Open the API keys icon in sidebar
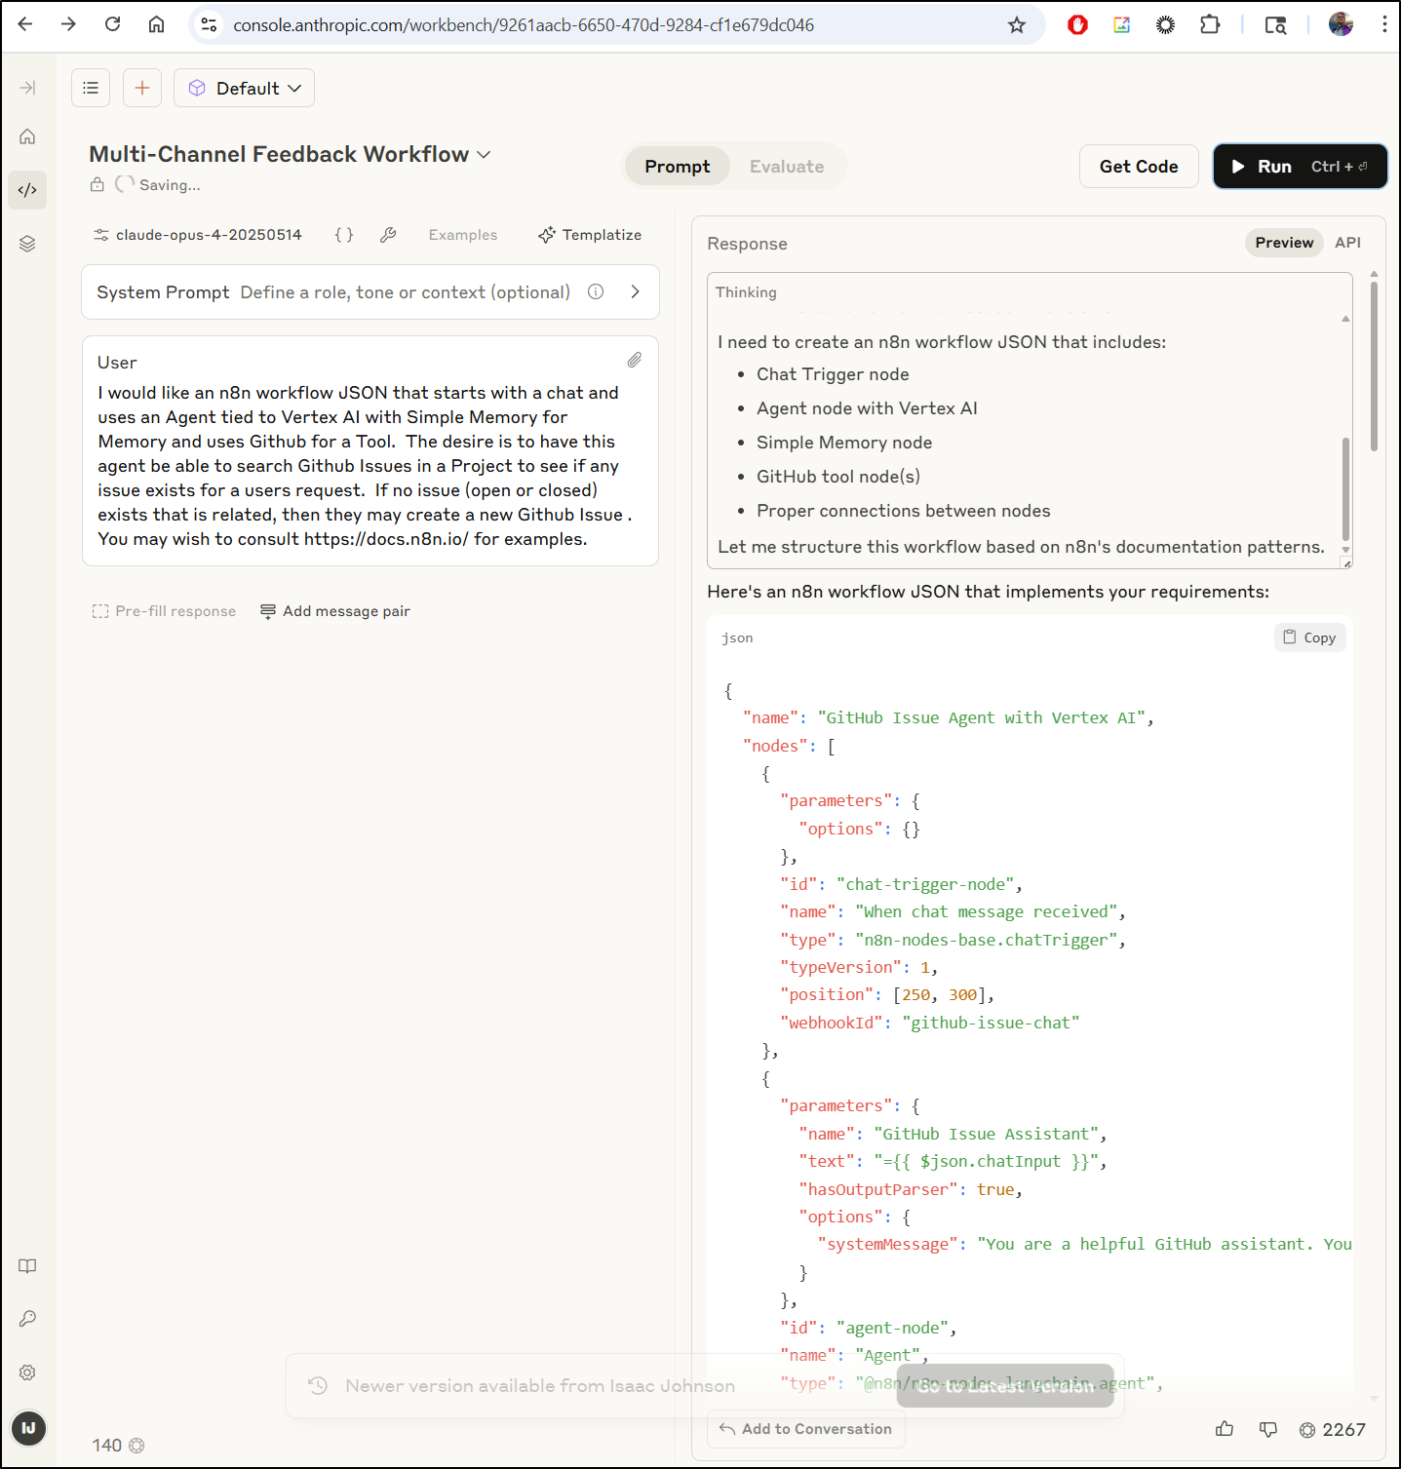The image size is (1401, 1469). tap(27, 1319)
